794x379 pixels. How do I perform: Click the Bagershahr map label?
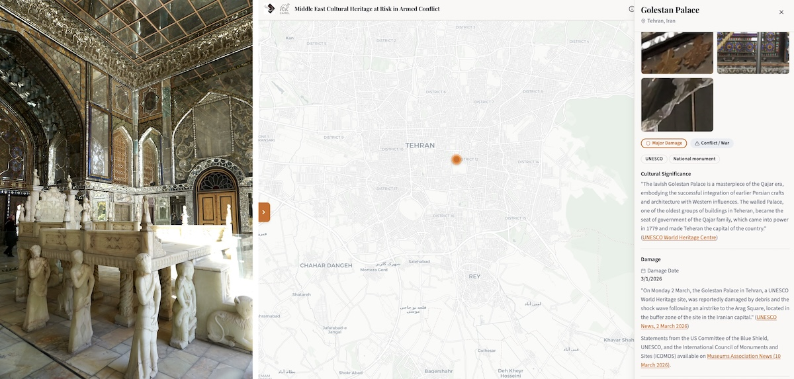pos(439,371)
